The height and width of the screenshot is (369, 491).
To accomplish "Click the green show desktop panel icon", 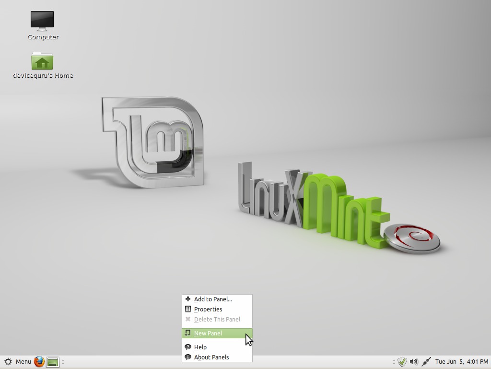I will pos(53,362).
